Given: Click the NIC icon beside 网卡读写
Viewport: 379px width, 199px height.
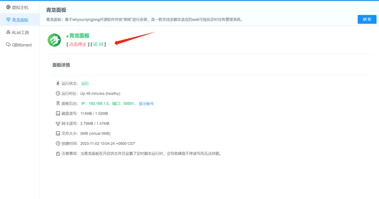Looking at the screenshot, I should (58, 124).
